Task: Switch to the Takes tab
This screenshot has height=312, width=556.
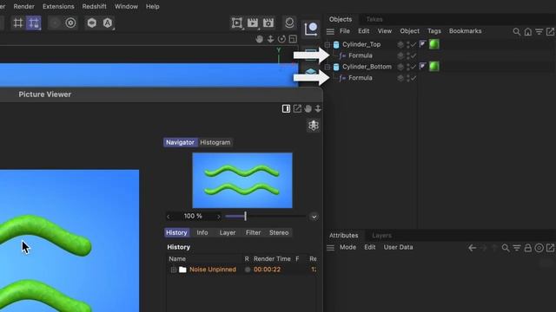Action: tap(374, 19)
